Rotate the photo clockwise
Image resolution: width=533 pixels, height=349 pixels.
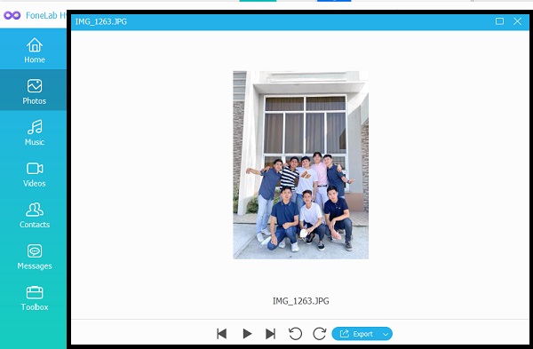pos(320,334)
